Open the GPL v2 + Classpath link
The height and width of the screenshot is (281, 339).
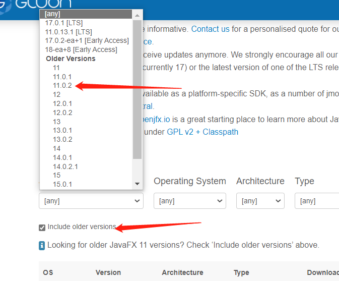coord(202,132)
